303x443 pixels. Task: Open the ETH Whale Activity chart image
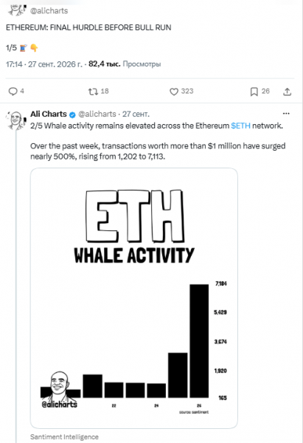click(x=134, y=298)
